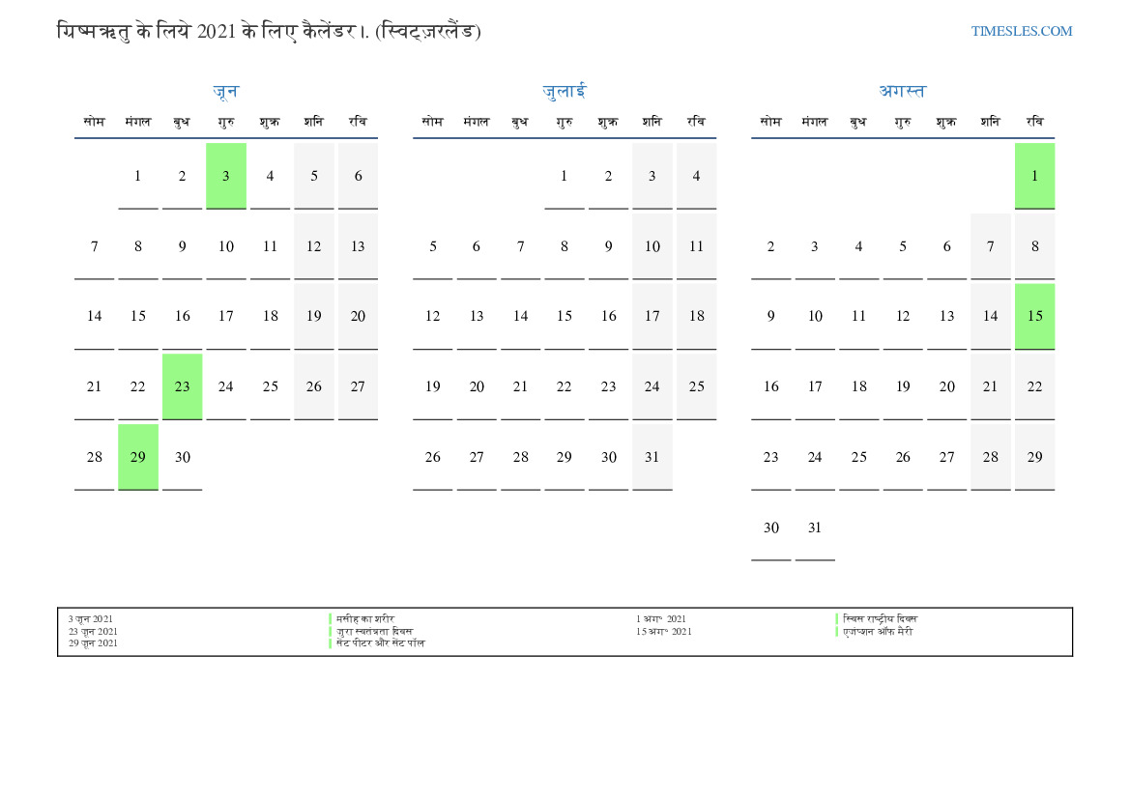The image size is (1130, 799).
Task: Click August 8 Sunday cell
Action: point(1035,246)
